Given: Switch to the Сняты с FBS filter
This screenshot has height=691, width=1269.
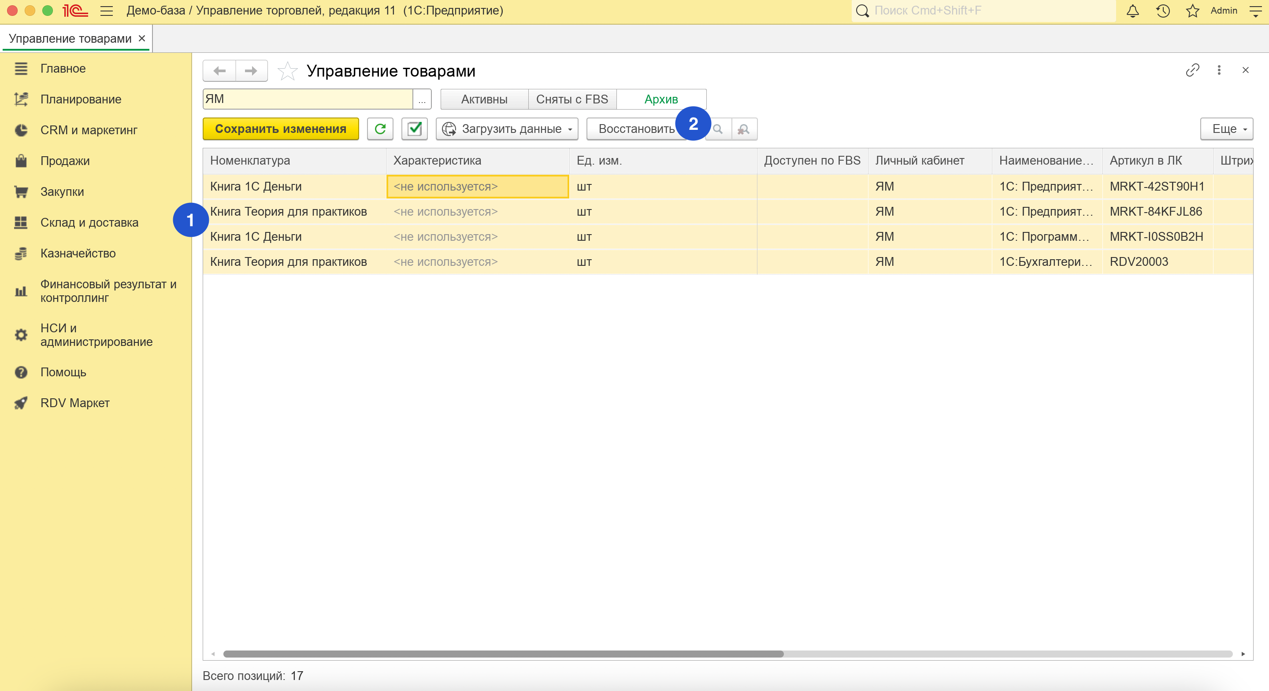Looking at the screenshot, I should (x=572, y=99).
